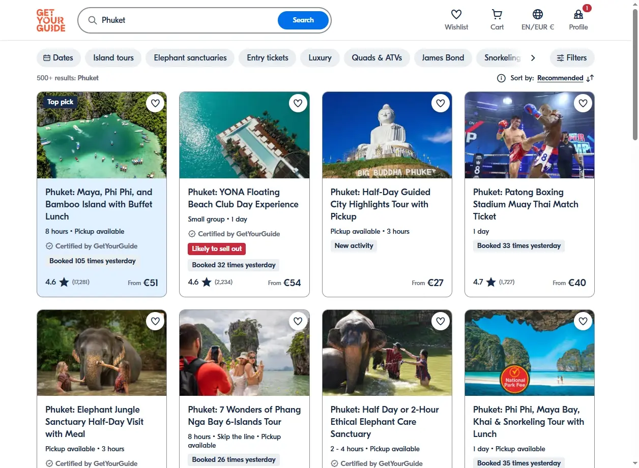Click the James Bond island selfie photo

[x=244, y=353]
